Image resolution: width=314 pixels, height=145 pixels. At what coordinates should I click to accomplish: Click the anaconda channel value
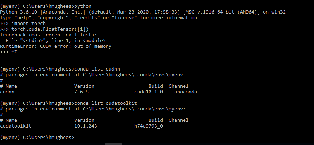click(186, 92)
